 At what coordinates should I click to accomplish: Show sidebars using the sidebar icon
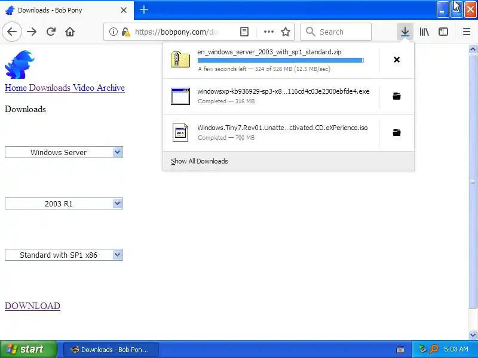click(443, 32)
